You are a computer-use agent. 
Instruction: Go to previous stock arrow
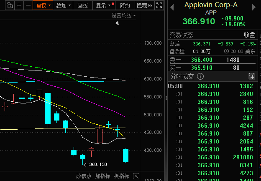[172, 8]
